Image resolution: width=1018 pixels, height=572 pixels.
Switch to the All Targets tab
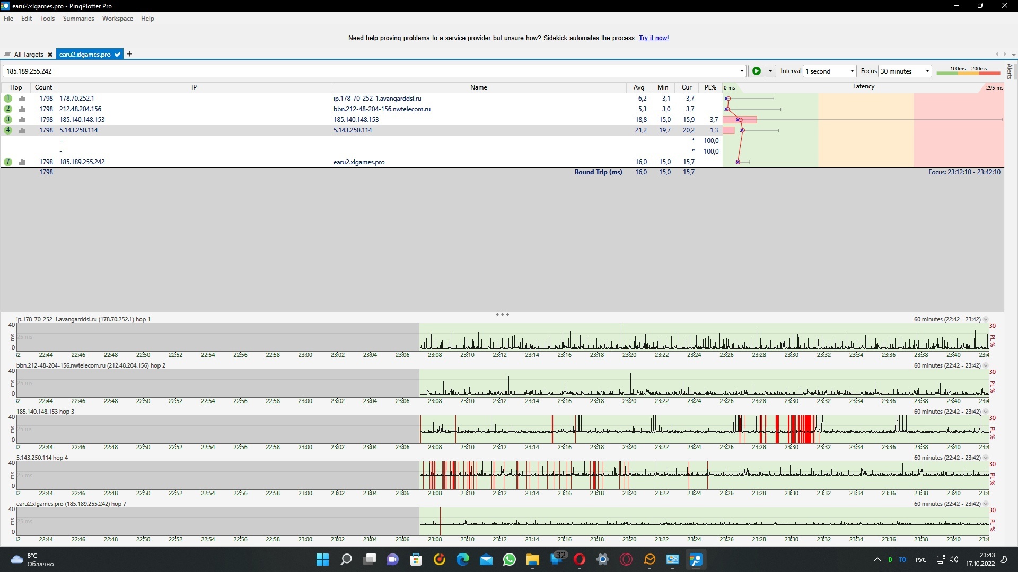tap(29, 55)
